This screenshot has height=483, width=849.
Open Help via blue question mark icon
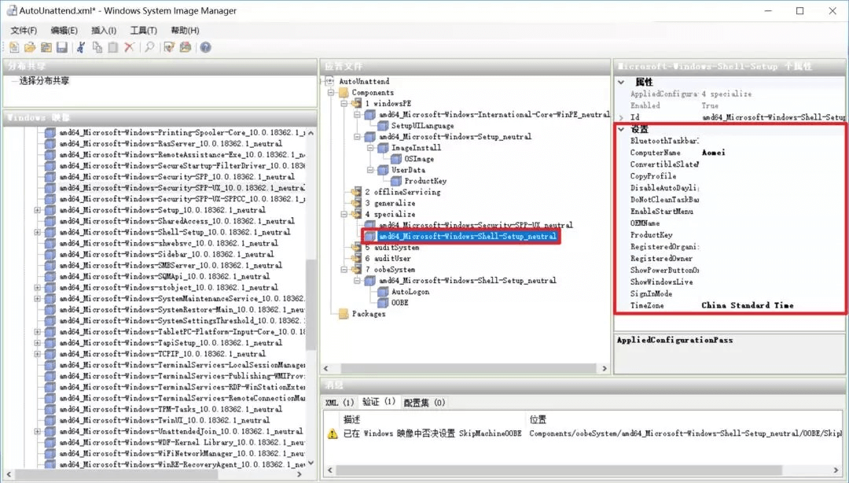[x=205, y=47]
